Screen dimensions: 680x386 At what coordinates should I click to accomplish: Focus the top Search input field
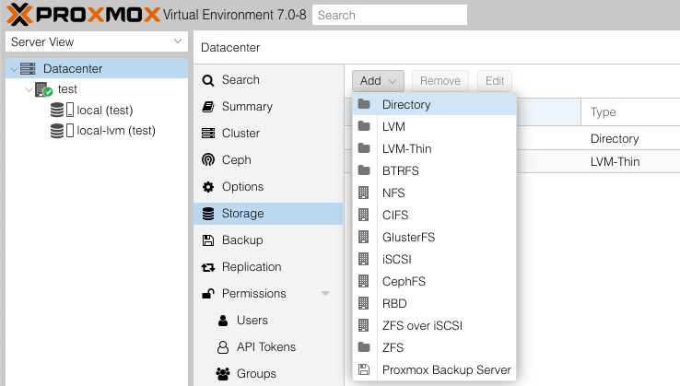pyautogui.click(x=390, y=15)
